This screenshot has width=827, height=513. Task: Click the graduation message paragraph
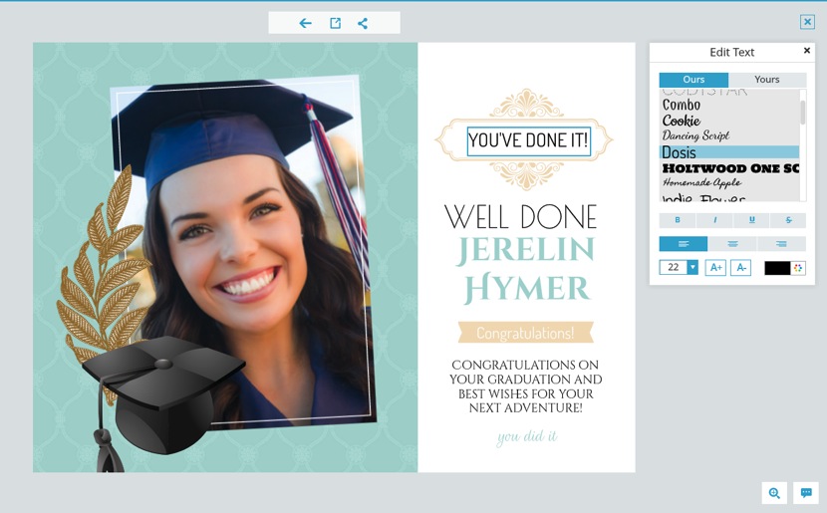tap(526, 386)
